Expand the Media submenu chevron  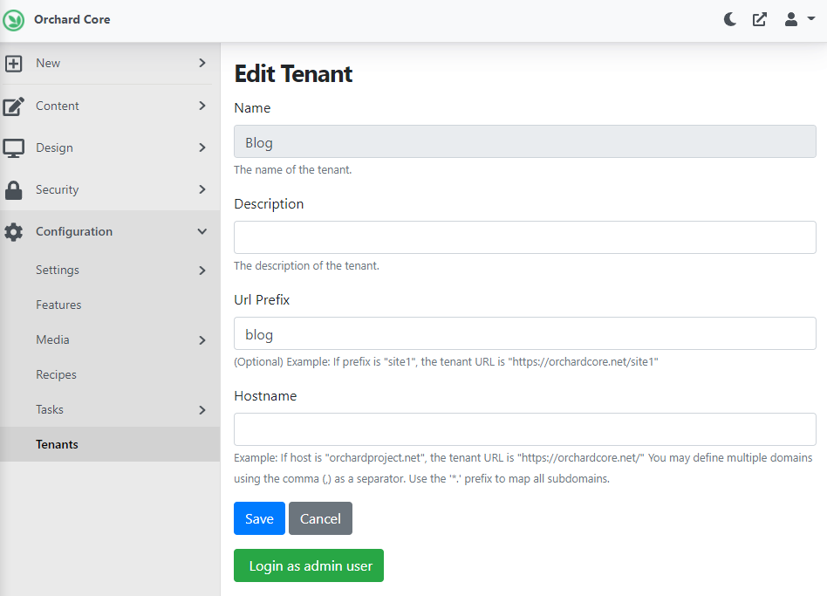click(x=202, y=340)
